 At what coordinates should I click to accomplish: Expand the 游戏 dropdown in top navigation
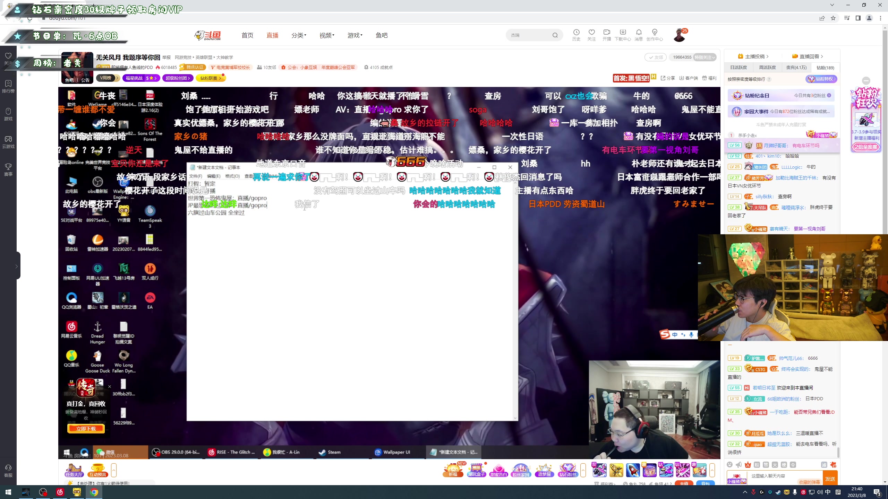pos(355,35)
